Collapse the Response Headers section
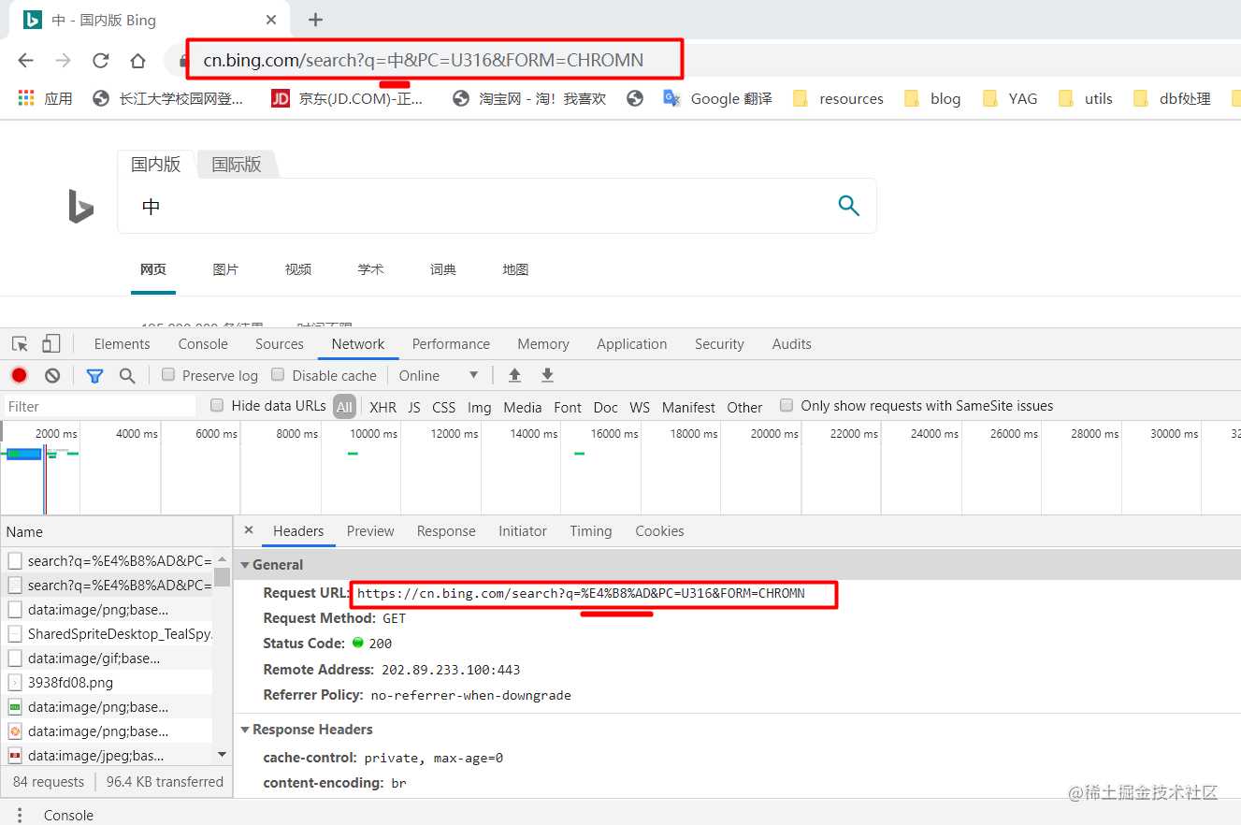 pos(245,730)
